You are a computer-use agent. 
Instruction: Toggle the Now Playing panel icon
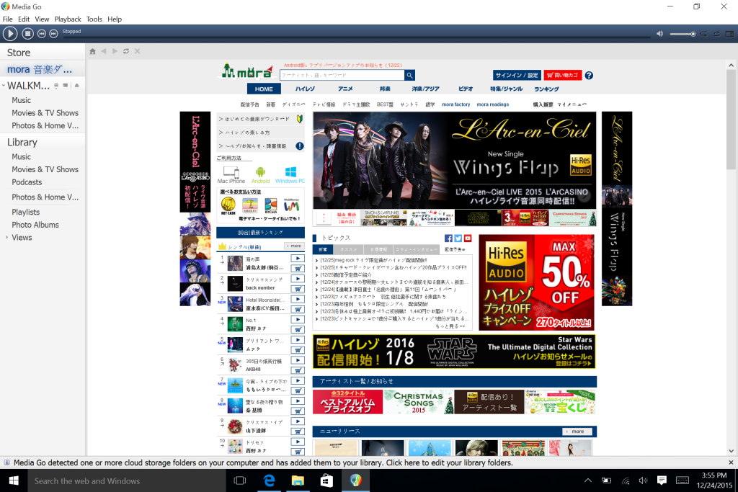click(729, 34)
